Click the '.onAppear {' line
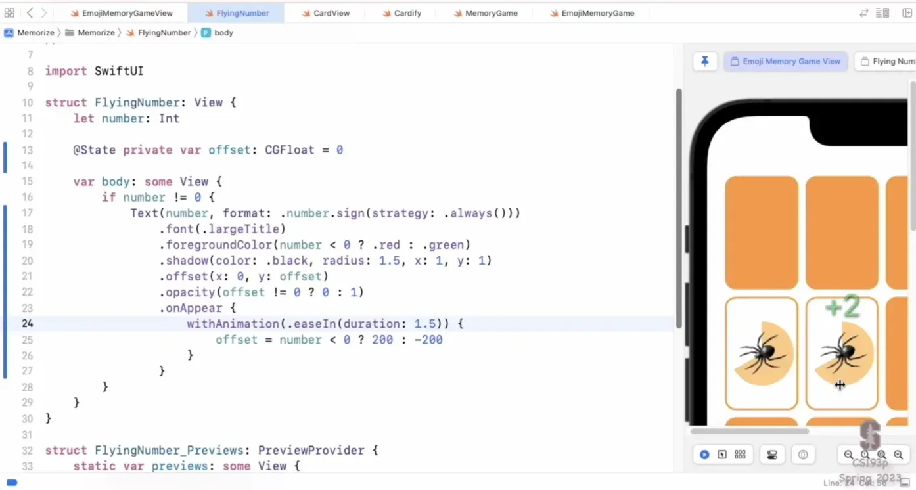Screen dimensions: 916x490 197,307
